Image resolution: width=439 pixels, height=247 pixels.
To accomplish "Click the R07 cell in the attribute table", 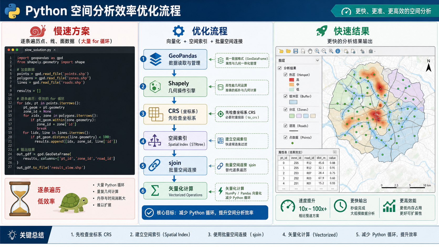I will tap(309, 173).
